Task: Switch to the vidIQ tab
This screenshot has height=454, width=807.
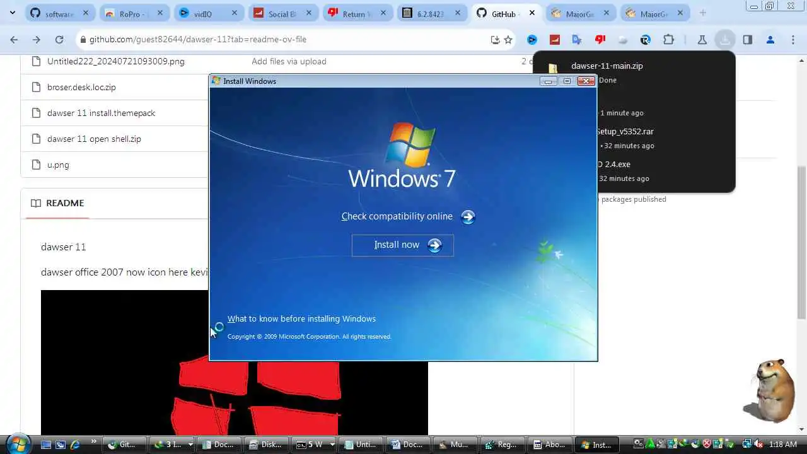Action: tap(209, 13)
